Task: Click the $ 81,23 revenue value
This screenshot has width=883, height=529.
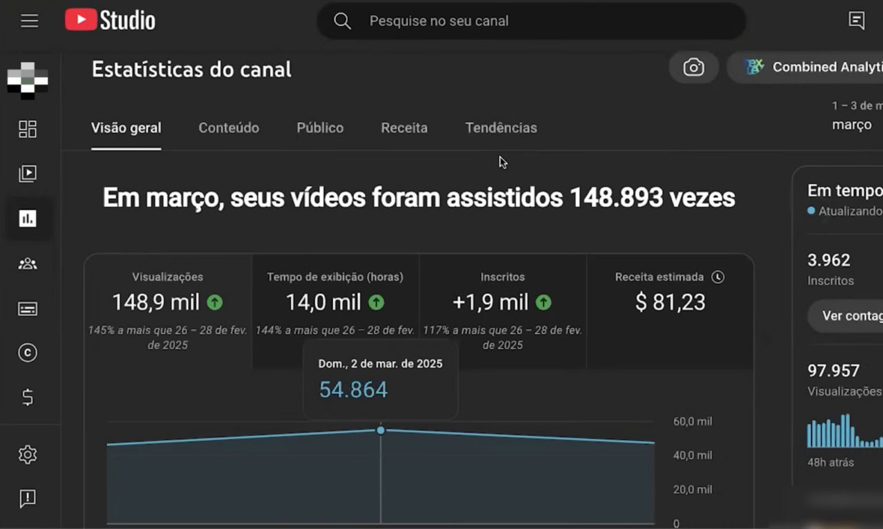Action: pyautogui.click(x=670, y=302)
